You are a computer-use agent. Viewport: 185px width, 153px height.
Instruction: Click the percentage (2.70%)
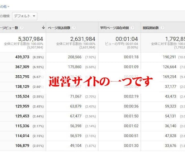90,97
